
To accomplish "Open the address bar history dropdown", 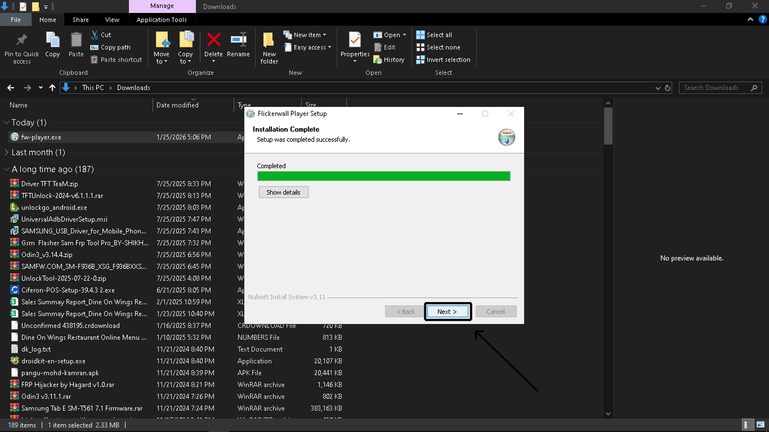I will 658,88.
